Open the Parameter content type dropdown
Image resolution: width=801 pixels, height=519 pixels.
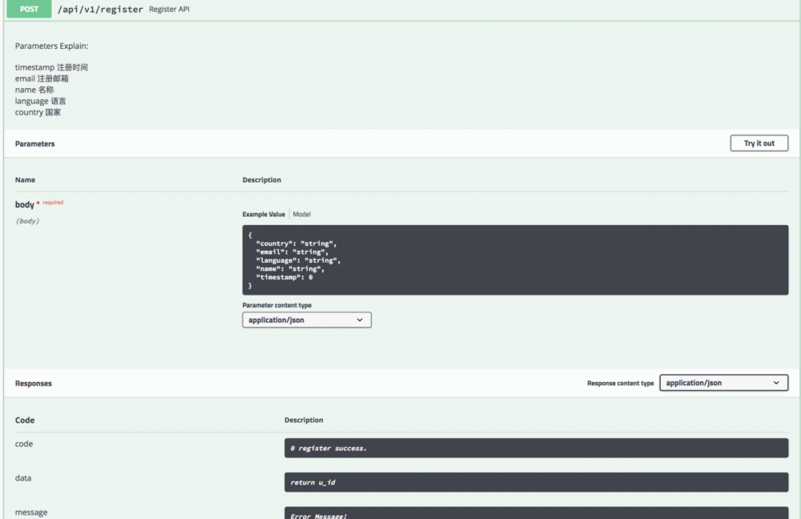point(307,320)
